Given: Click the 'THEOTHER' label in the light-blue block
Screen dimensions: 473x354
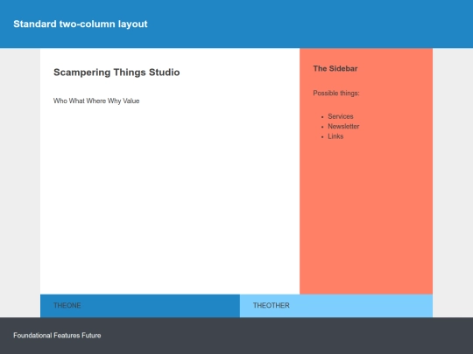Looking at the screenshot, I should pyautogui.click(x=272, y=306).
